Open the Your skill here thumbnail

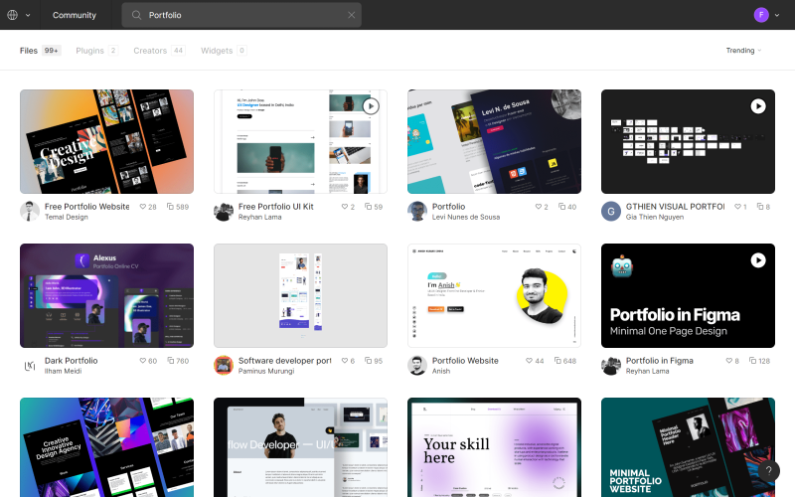[494, 447]
